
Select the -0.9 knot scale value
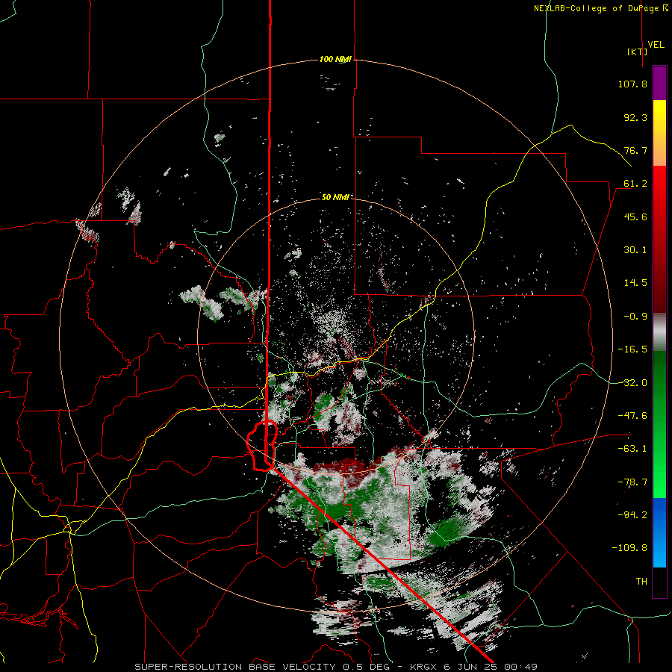coord(635,317)
